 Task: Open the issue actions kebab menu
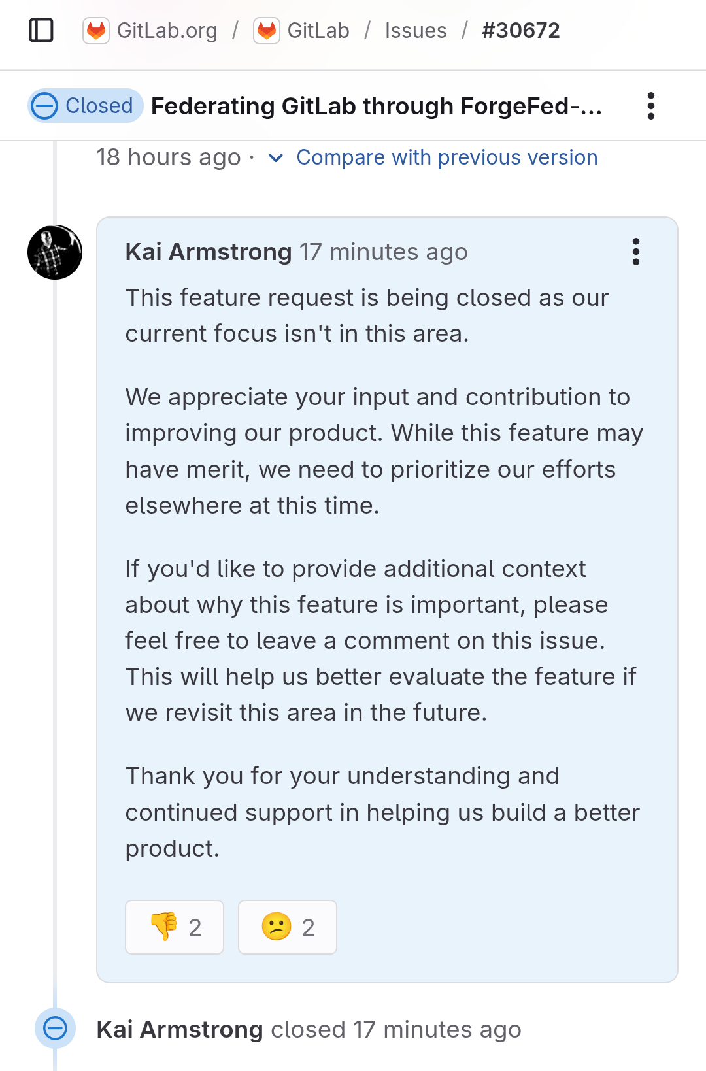pos(650,106)
